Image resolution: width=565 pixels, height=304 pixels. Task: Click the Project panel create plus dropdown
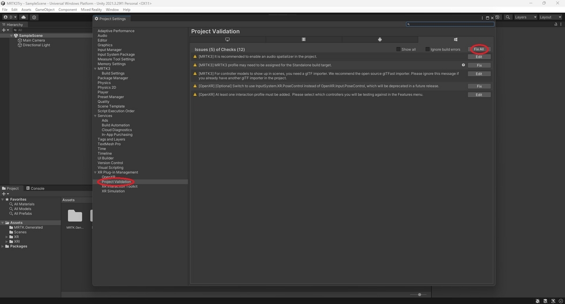coord(5,194)
